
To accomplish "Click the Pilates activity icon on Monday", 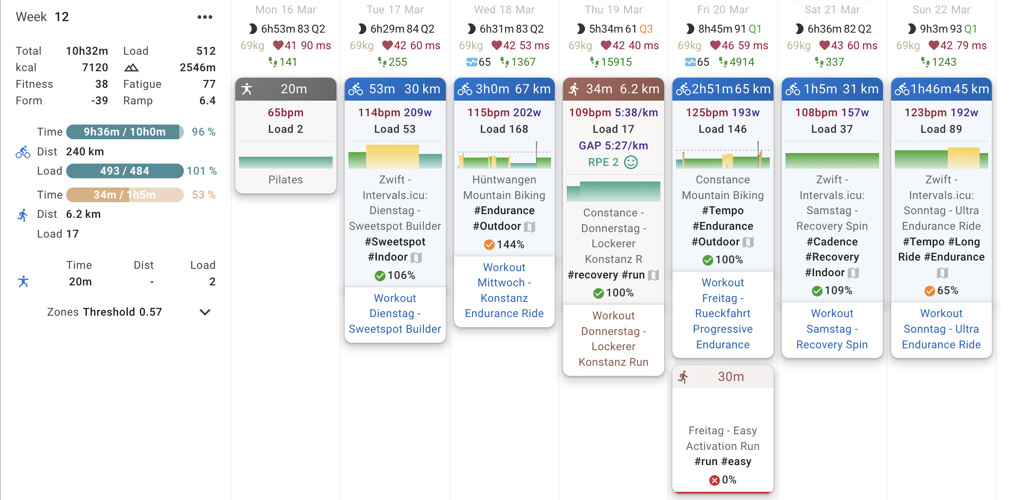I will click(x=247, y=89).
